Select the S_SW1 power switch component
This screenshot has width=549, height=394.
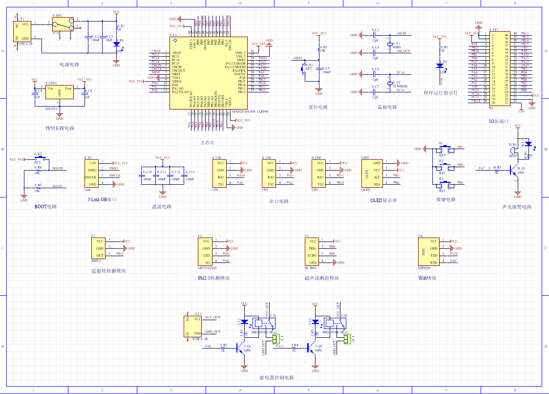click(x=63, y=24)
